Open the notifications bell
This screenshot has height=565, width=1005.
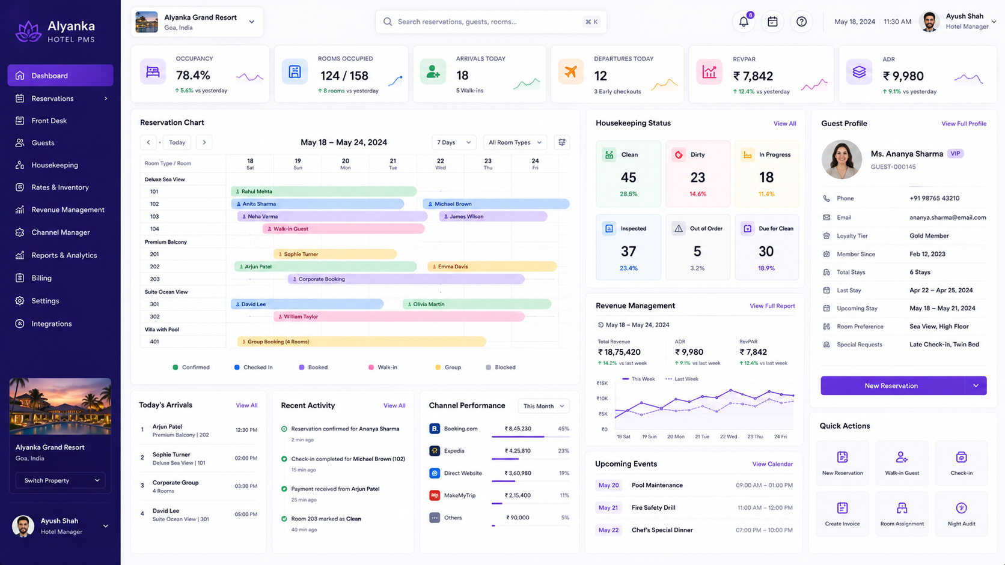tap(744, 22)
